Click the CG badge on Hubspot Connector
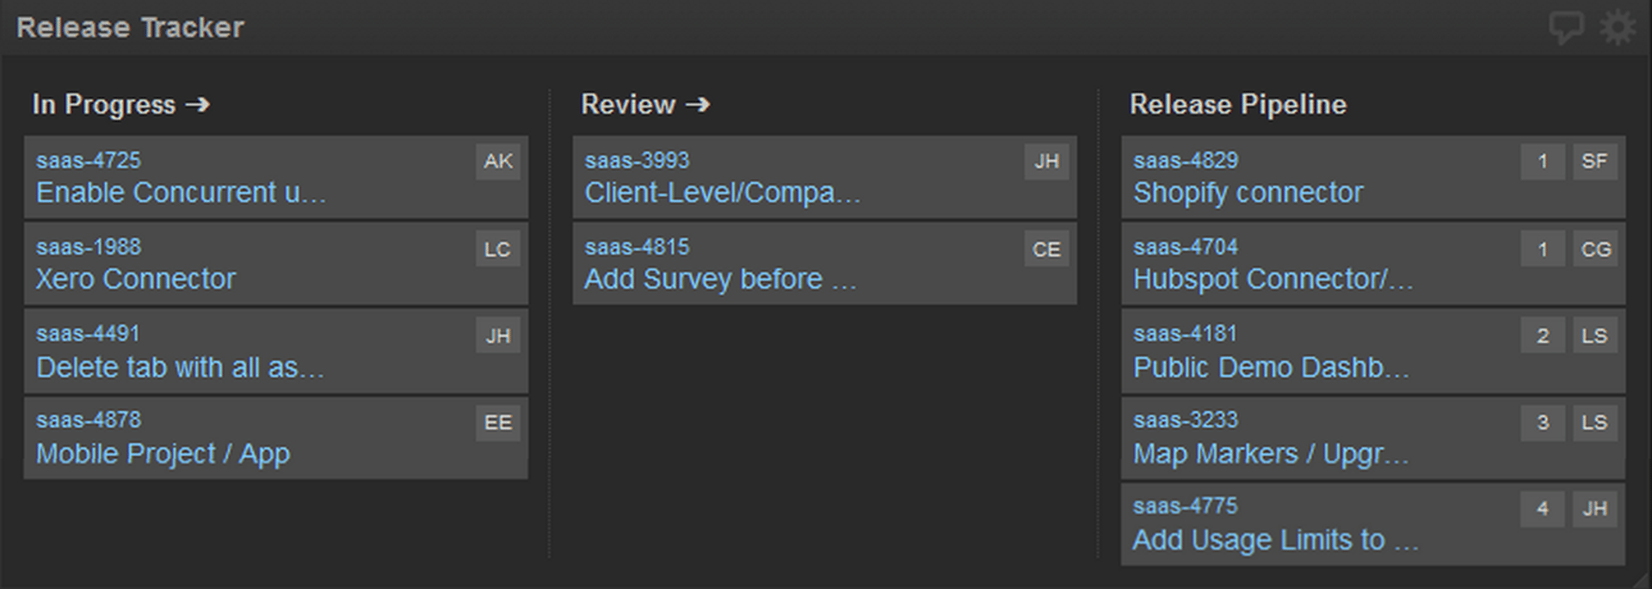Image resolution: width=1652 pixels, height=589 pixels. (1595, 249)
